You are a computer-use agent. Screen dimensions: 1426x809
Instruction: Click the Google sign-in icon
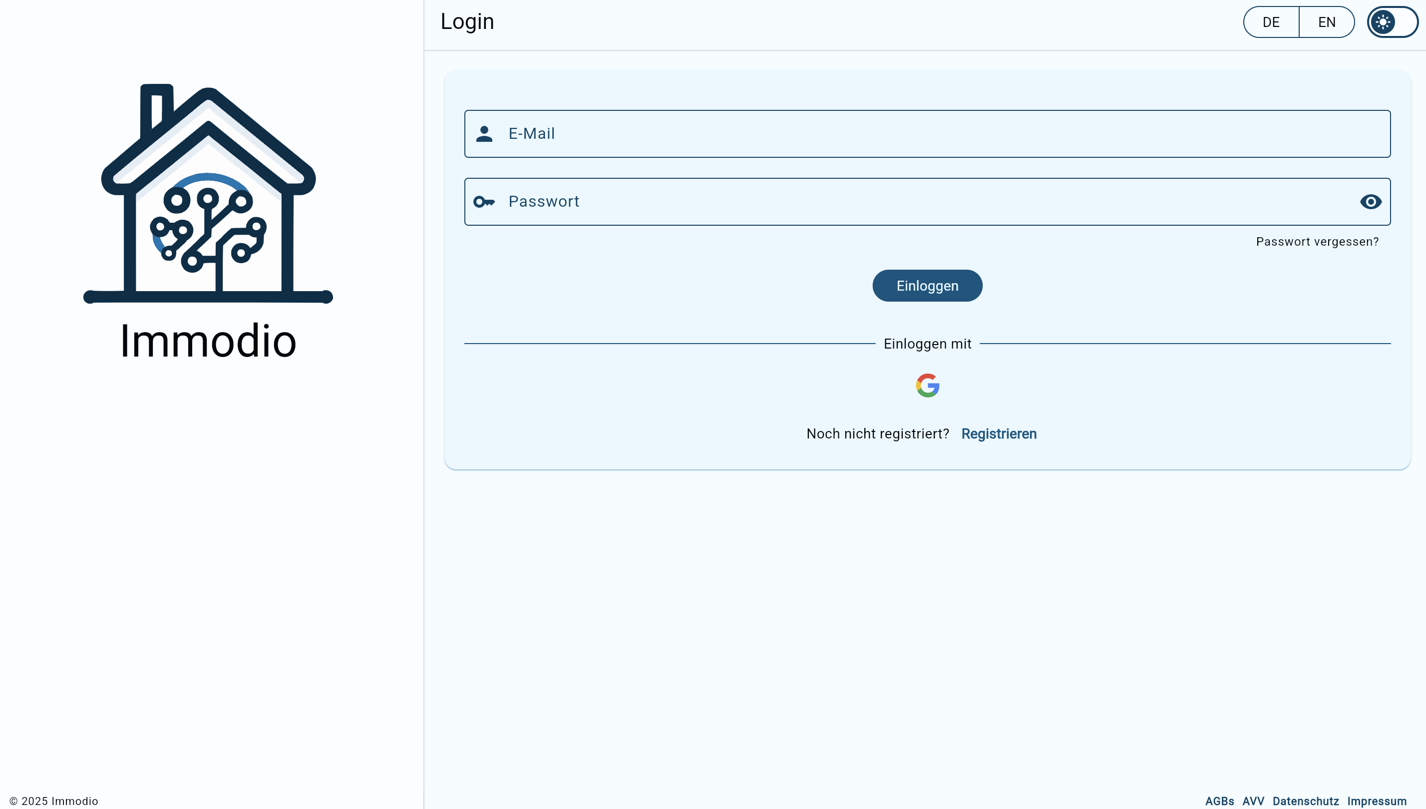pyautogui.click(x=927, y=385)
